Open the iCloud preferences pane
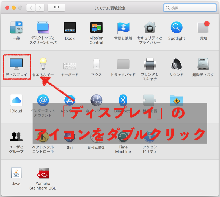The height and width of the screenshot is (197, 220). tap(16, 100)
